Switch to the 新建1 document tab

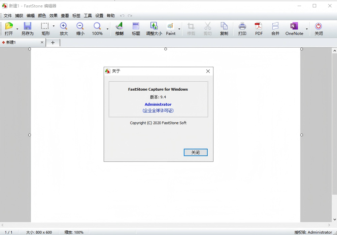[x=20, y=42]
